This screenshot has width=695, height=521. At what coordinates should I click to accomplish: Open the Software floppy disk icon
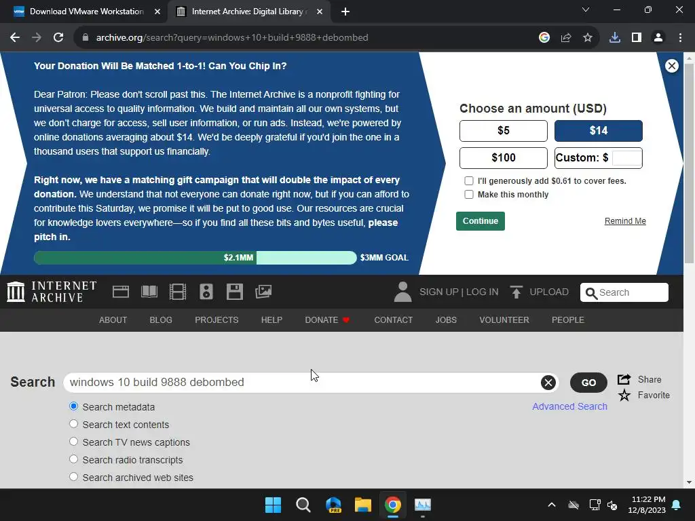(x=234, y=292)
